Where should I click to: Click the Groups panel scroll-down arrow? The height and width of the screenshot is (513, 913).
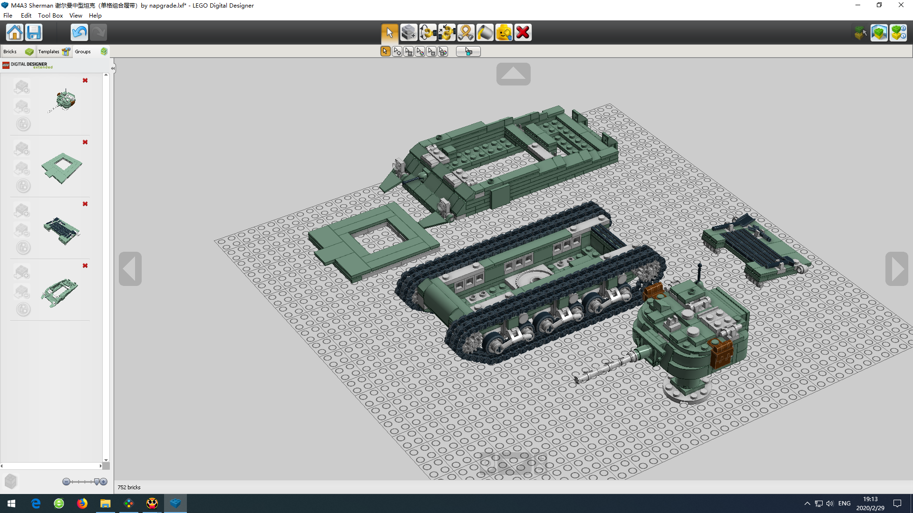tap(106, 460)
